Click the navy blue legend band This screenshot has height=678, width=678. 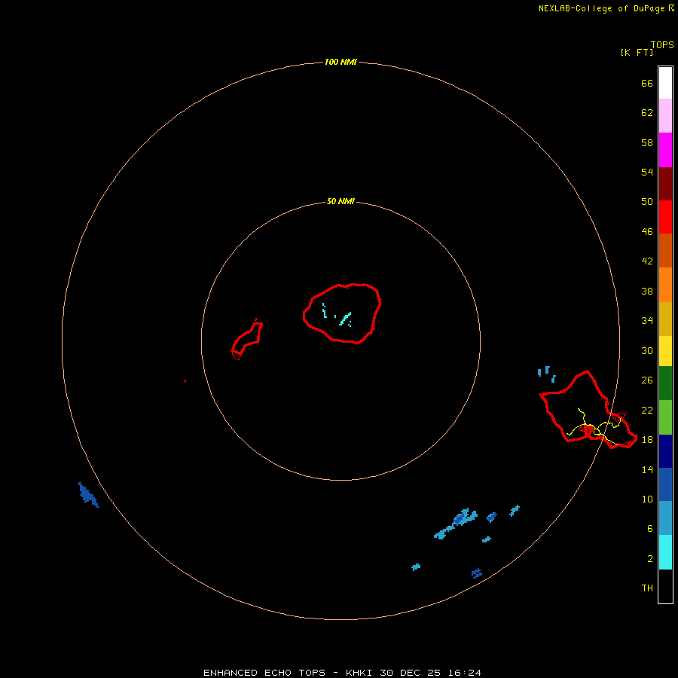[665, 451]
